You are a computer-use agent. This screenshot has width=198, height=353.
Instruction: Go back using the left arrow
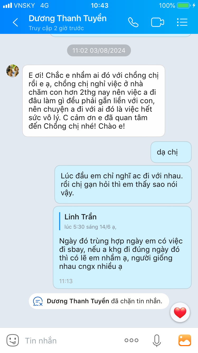tap(16, 22)
